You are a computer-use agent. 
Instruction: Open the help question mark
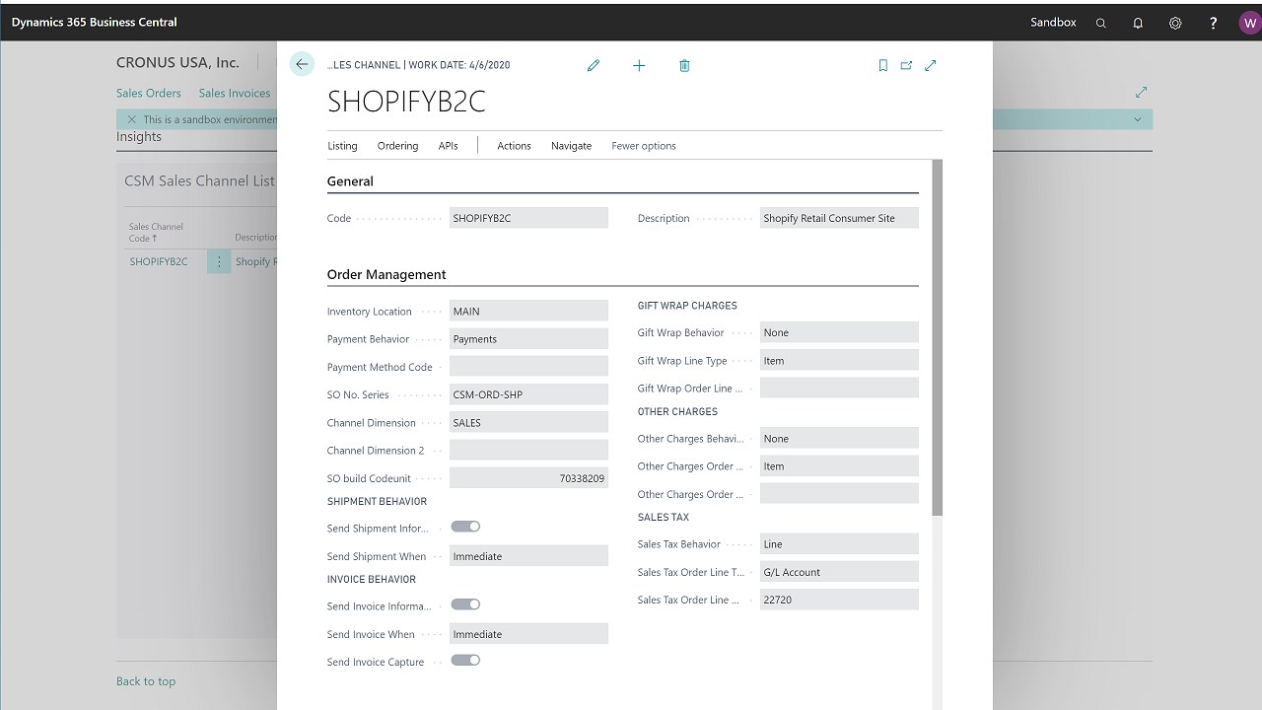(x=1214, y=23)
